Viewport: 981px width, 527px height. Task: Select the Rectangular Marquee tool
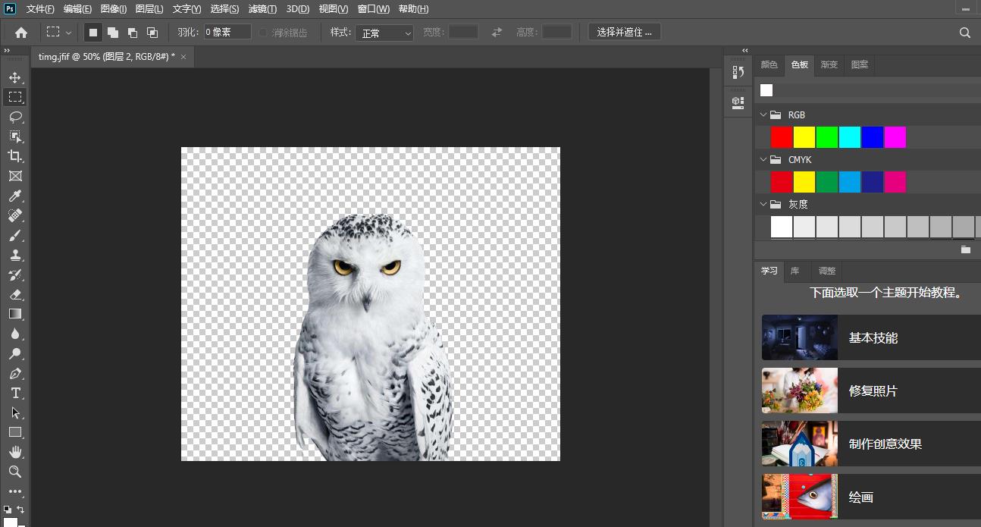tap(15, 97)
